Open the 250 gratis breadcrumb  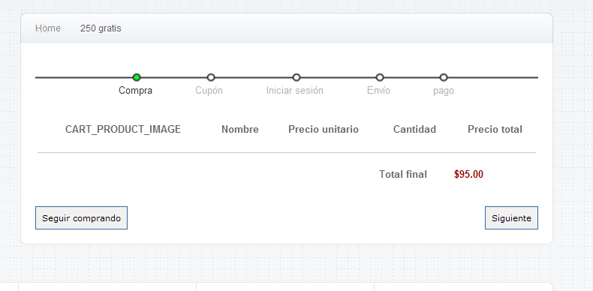(101, 28)
